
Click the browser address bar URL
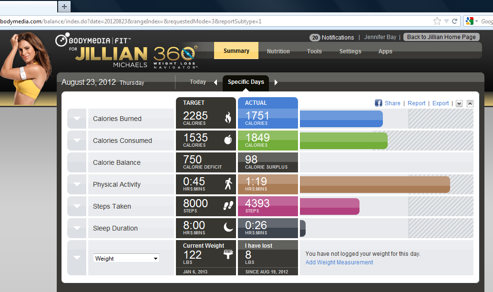pyautogui.click(x=131, y=21)
